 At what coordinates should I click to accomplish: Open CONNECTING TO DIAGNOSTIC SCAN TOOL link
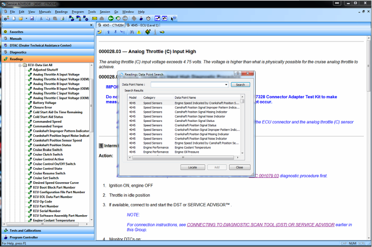click(x=260, y=225)
